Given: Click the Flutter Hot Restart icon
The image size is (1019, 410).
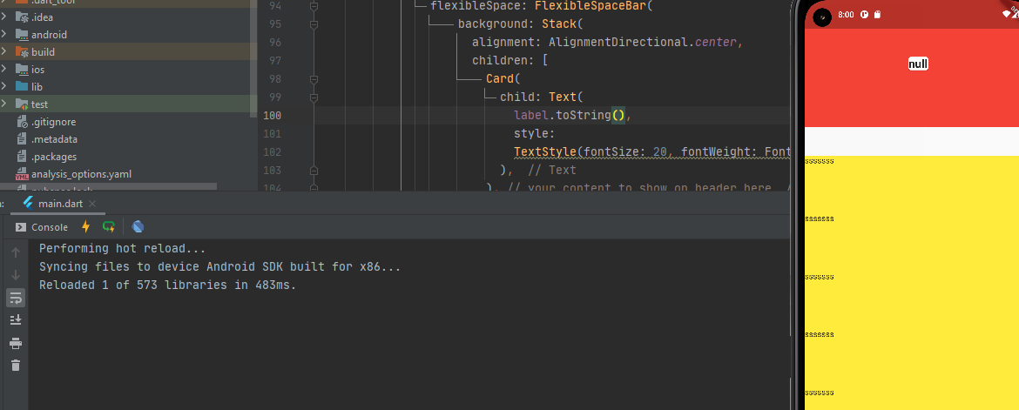Looking at the screenshot, I should pos(109,227).
